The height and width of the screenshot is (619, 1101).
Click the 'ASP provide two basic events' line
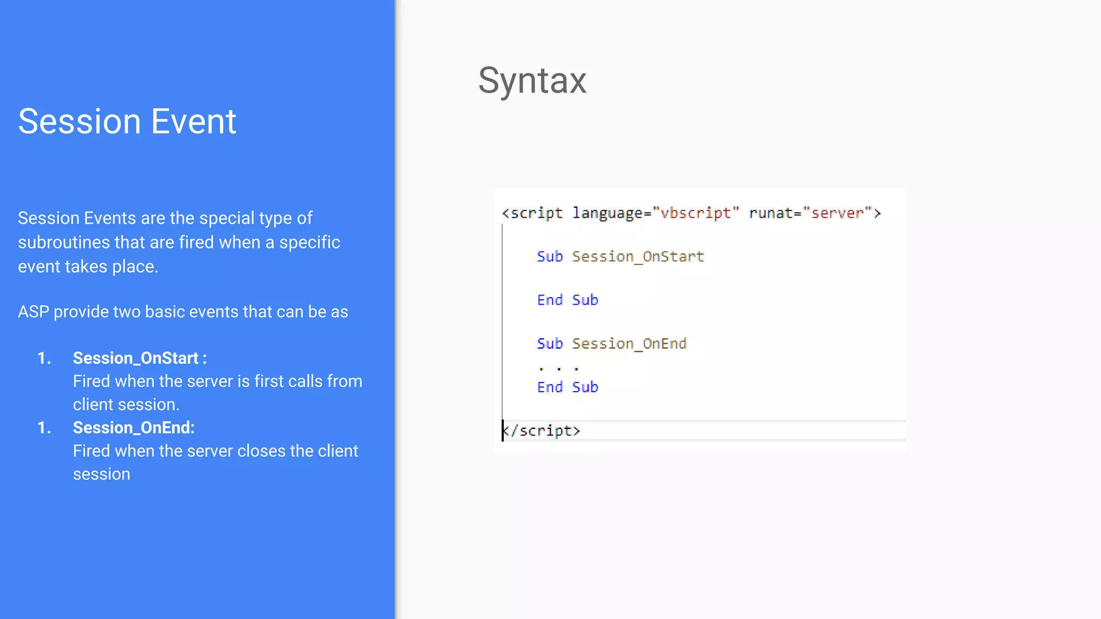coord(183,312)
